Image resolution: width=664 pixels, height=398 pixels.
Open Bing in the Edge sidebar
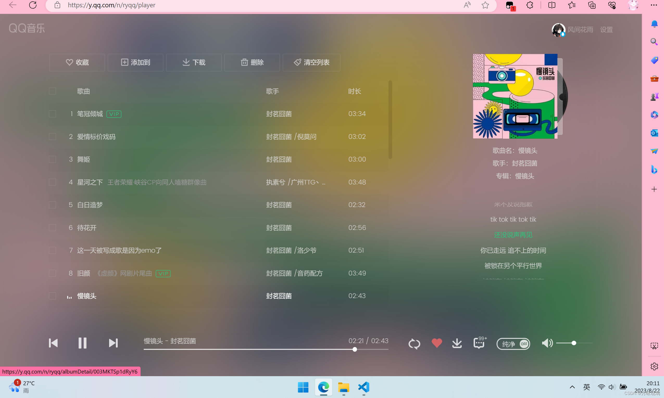(654, 170)
